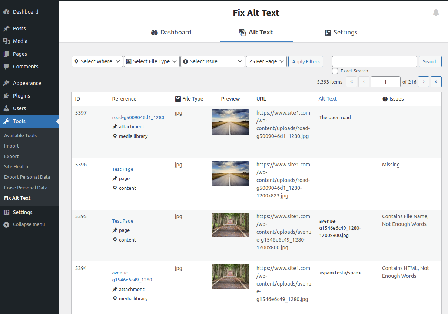Open the avenue-g1546e6c49_1280 reference link
The height and width of the screenshot is (314, 448).
[x=132, y=276]
